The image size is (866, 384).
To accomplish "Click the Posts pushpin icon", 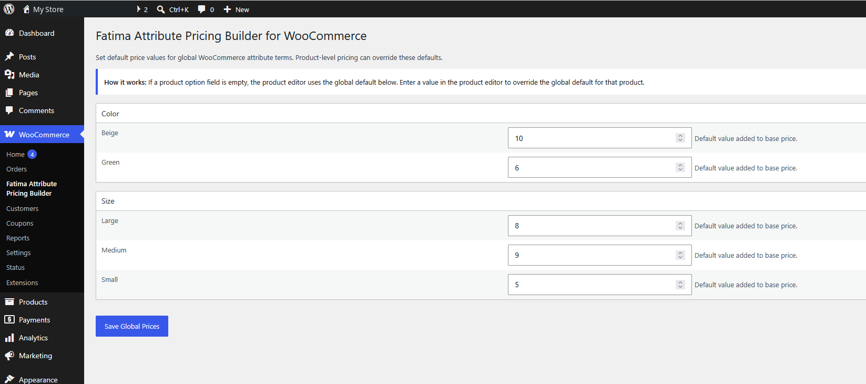I will (x=9, y=57).
